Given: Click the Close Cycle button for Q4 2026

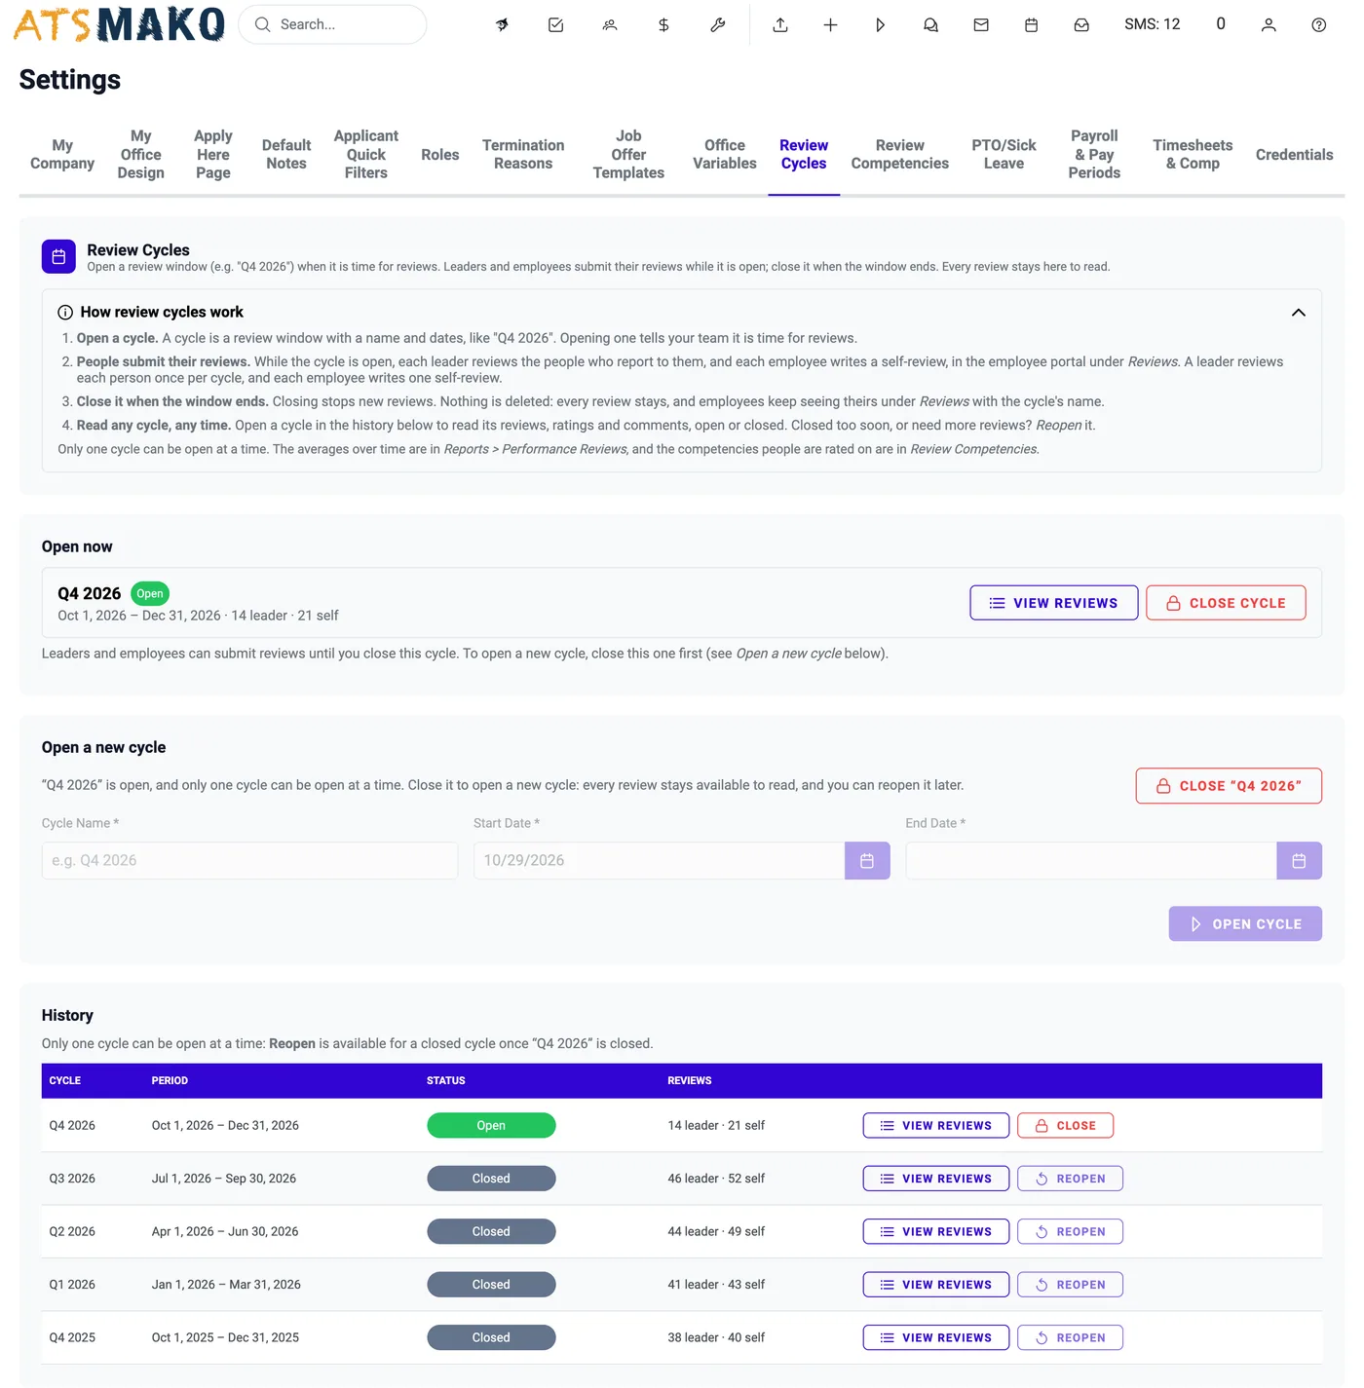Looking at the screenshot, I should 1226,603.
